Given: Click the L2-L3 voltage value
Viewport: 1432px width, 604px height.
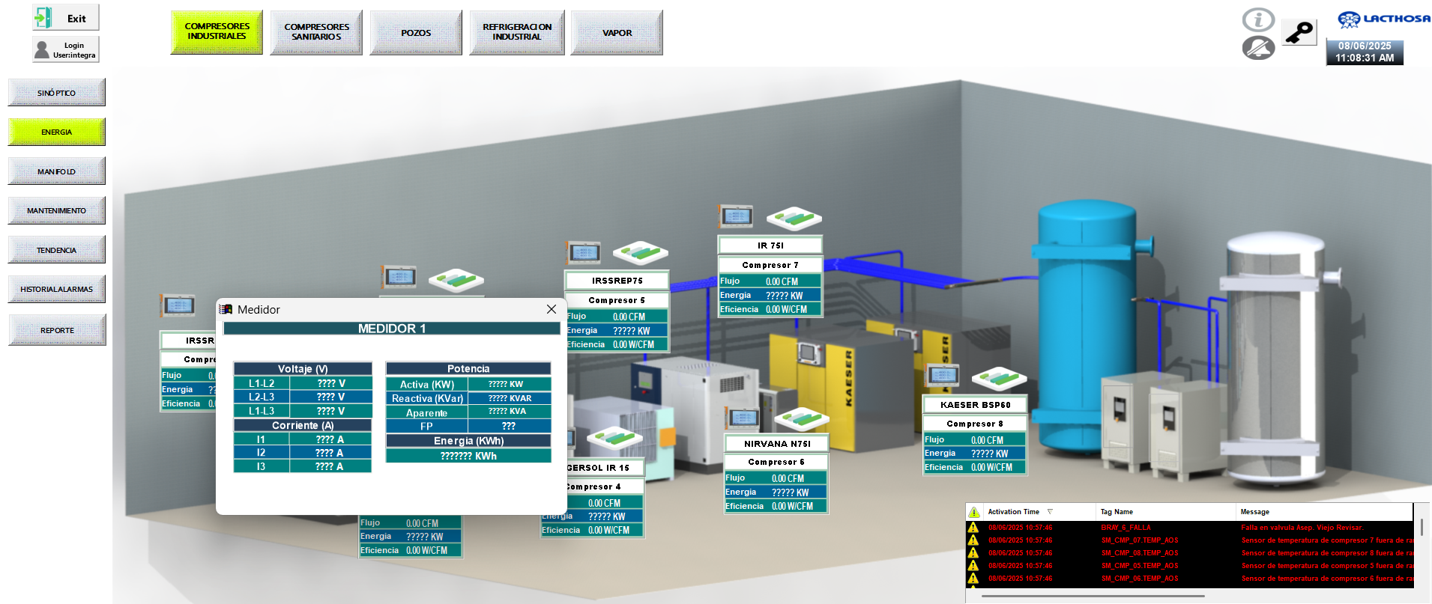Looking at the screenshot, I should click(331, 397).
